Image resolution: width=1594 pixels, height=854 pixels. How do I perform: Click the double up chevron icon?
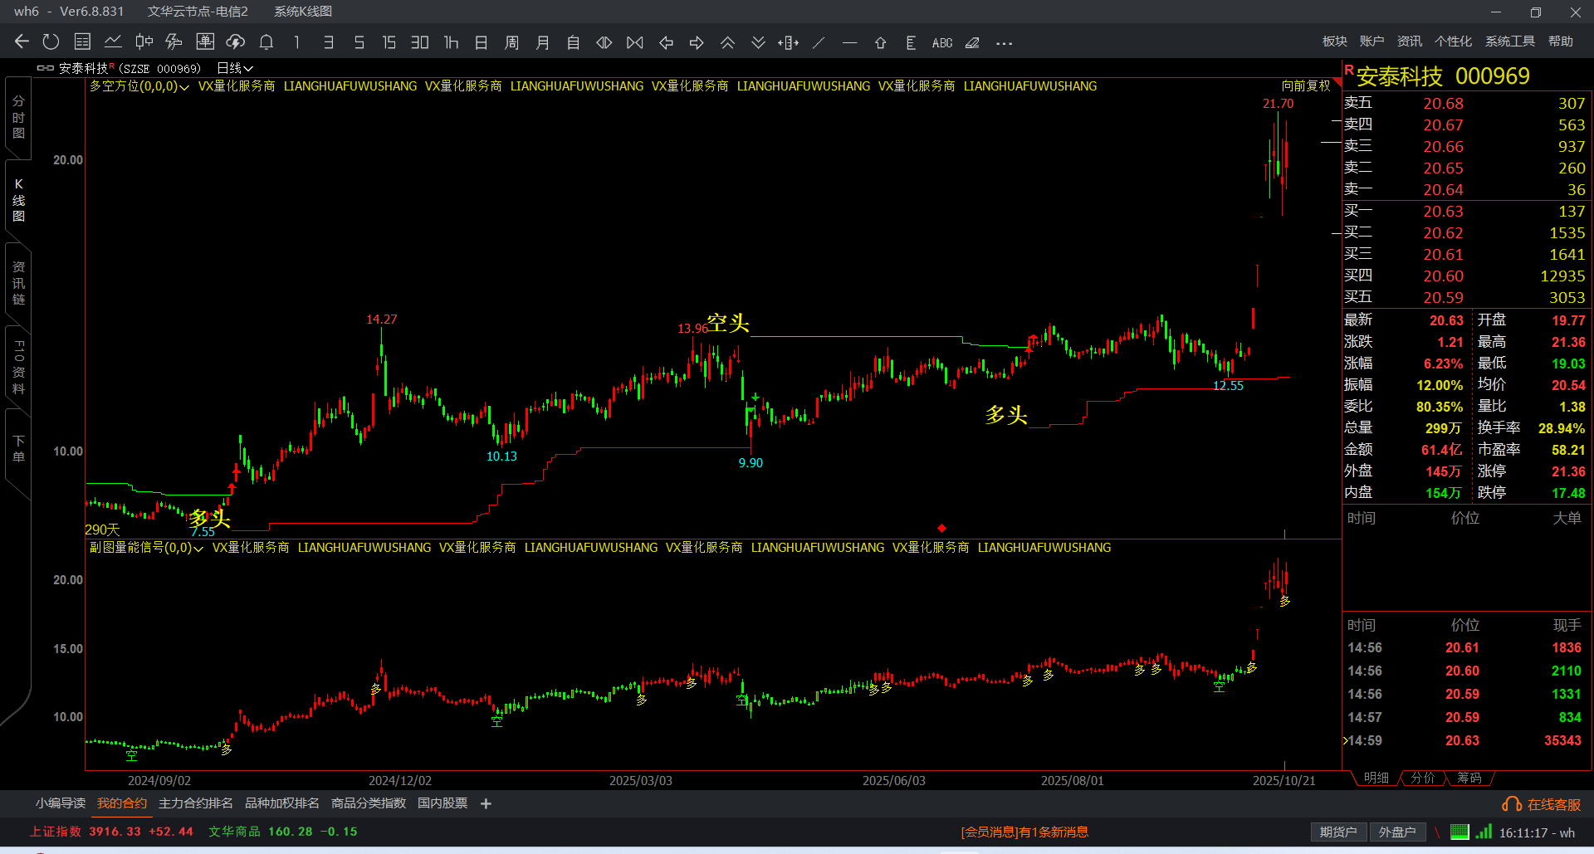click(x=727, y=42)
